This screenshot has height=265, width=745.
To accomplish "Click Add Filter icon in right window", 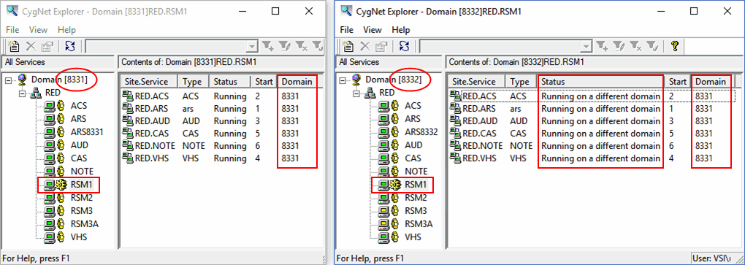I will point(602,46).
